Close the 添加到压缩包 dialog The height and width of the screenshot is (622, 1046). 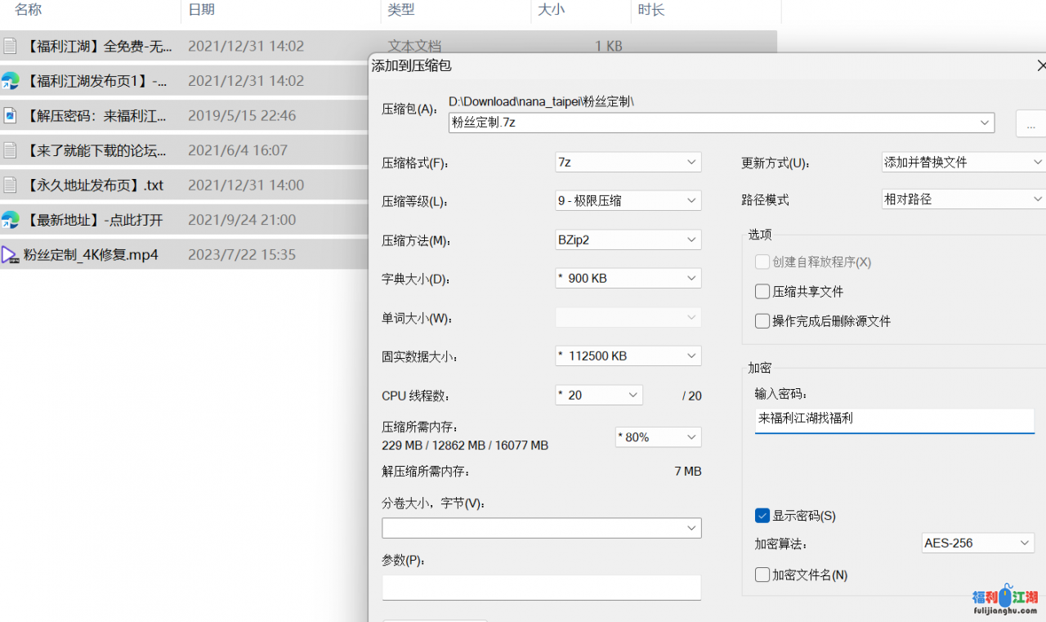pos(1040,65)
